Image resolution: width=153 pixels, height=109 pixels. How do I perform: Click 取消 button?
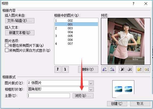(140, 104)
